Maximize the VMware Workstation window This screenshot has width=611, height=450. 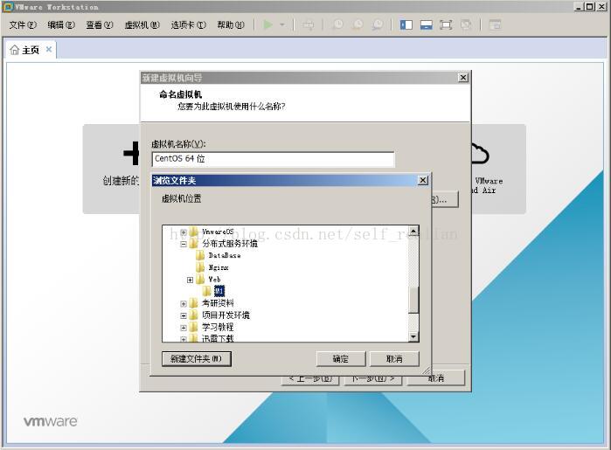[589, 7]
